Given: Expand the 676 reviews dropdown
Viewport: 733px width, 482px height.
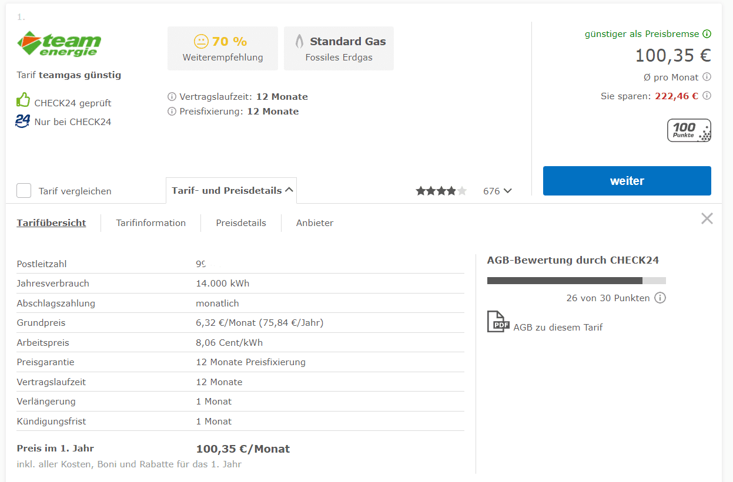Looking at the screenshot, I should click(497, 191).
